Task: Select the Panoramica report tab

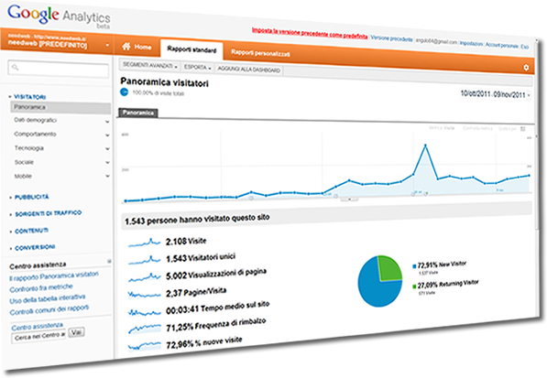Action: point(138,113)
